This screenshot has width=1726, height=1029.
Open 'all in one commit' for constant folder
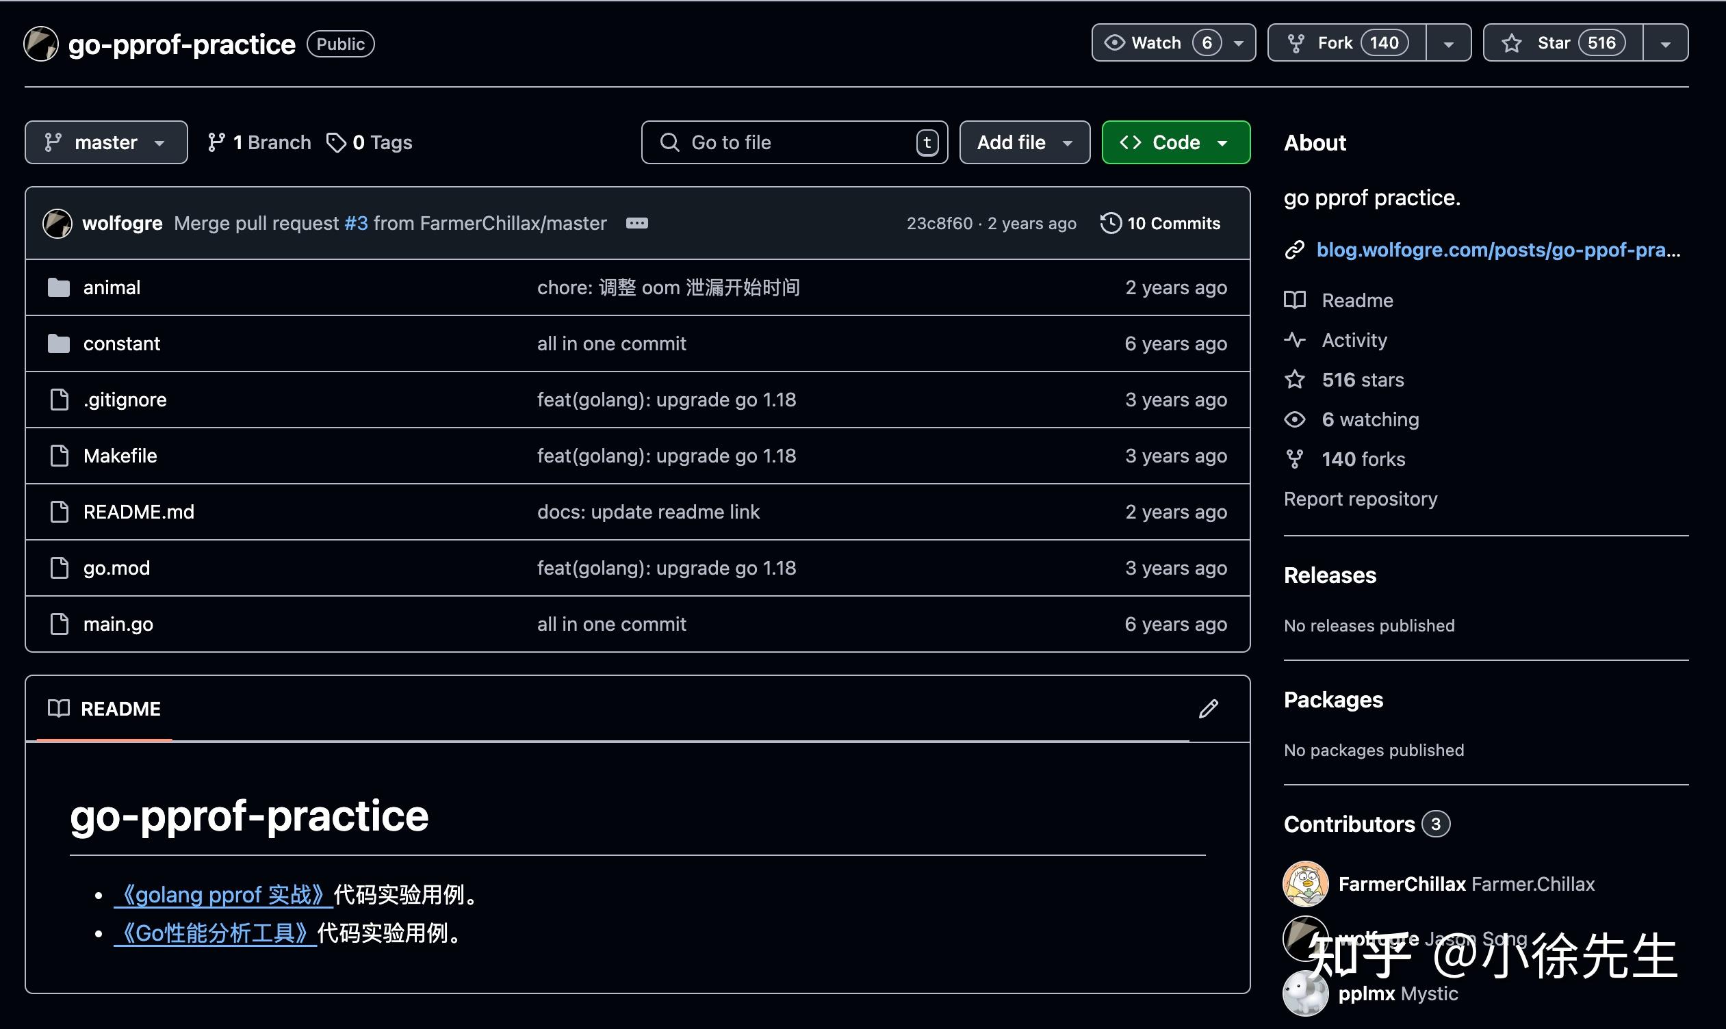point(612,343)
